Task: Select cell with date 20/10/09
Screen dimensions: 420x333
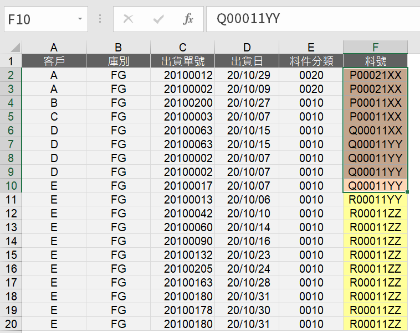Action: coord(247,89)
